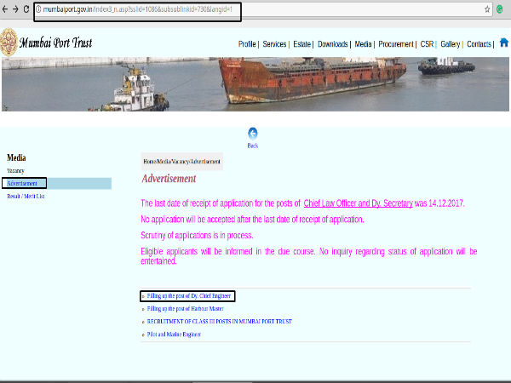Select Advertisement in Media sidebar
Viewport: 511px width, 383px height.
tap(22, 183)
